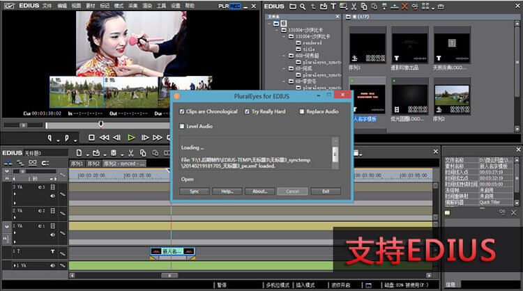Click the new sequence icon in timeline toolbar
Viewport: 523px width, 291px height.
(x=79, y=153)
